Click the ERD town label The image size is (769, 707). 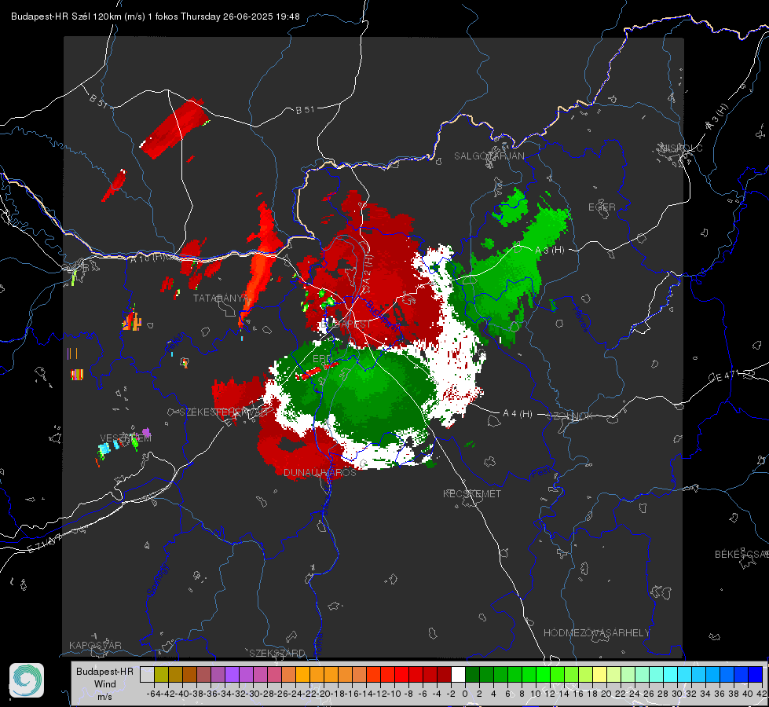tap(322, 359)
